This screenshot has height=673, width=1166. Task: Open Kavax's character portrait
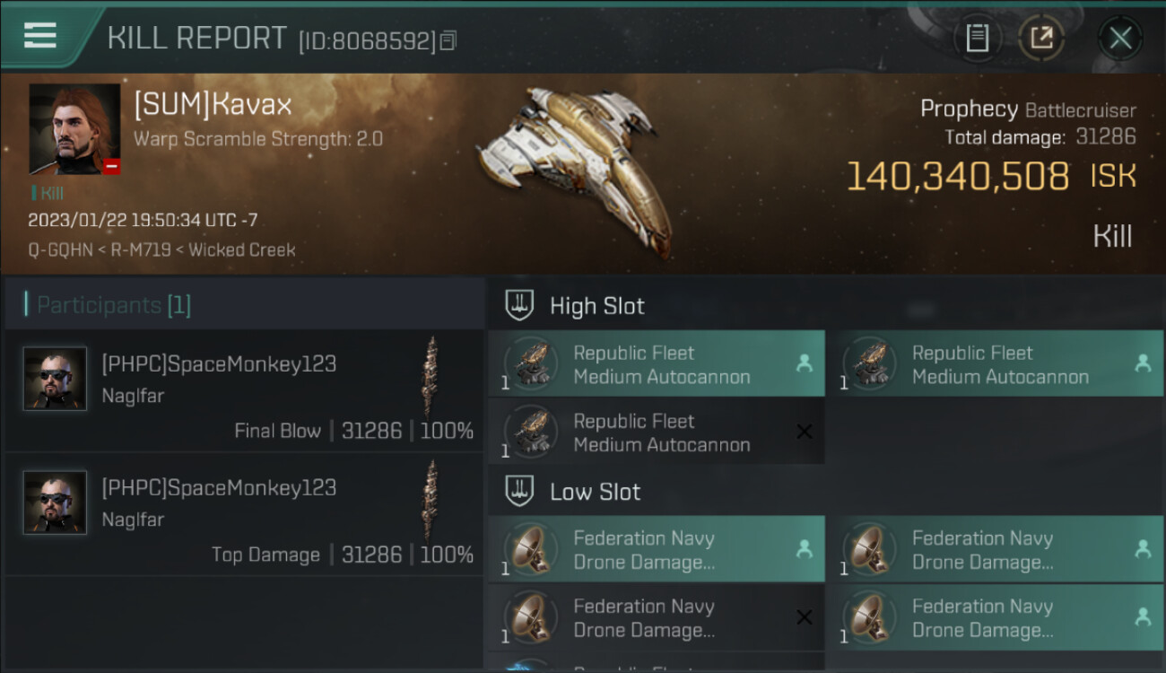point(74,129)
